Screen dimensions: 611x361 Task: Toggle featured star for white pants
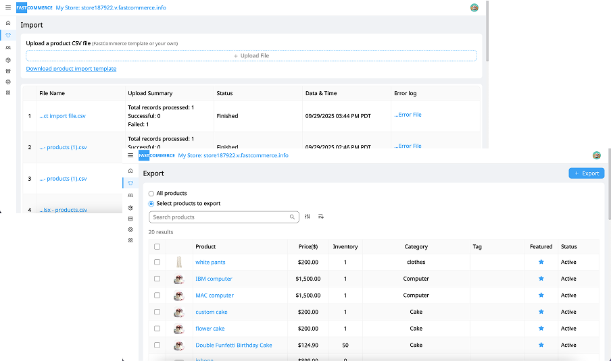(541, 262)
